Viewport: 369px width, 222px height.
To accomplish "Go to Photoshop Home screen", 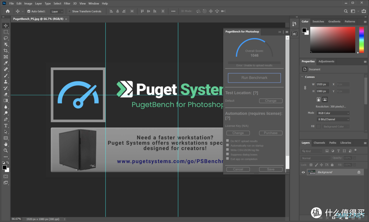I will click(8, 11).
